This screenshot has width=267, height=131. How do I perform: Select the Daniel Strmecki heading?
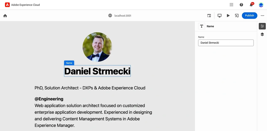tap(97, 71)
